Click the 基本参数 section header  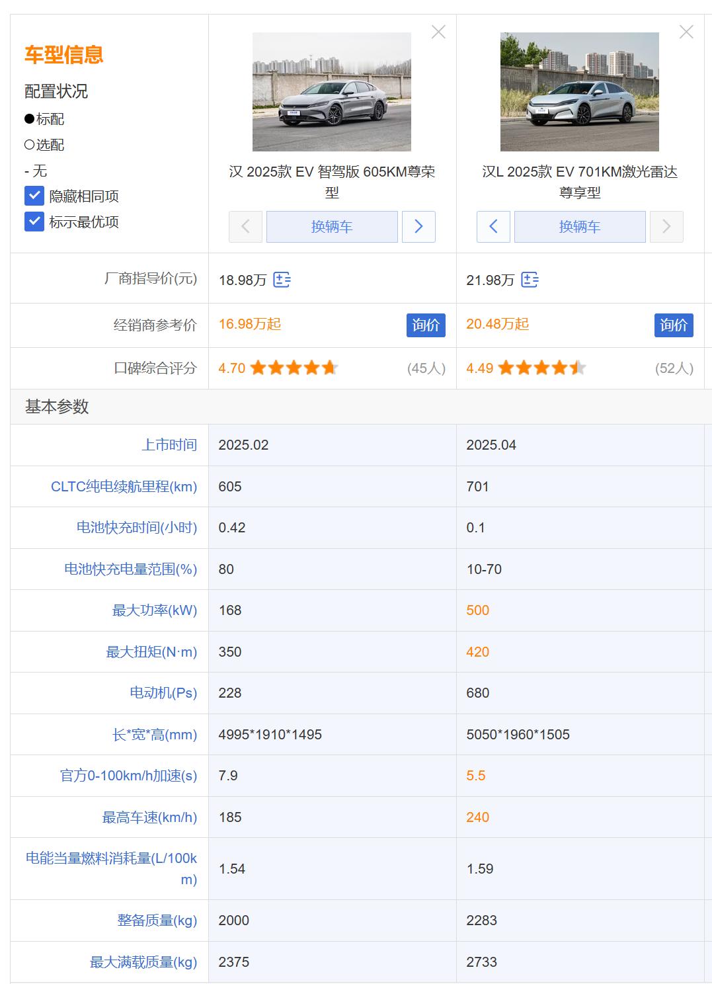[57, 407]
